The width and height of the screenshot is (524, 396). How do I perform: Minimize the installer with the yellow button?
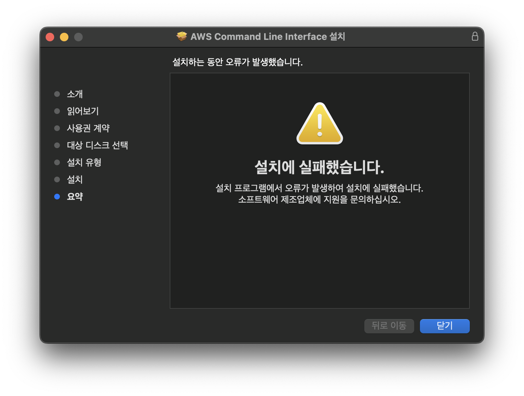point(64,37)
